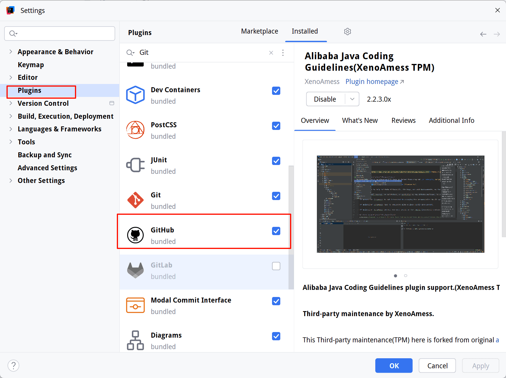Open the What's New tab
506x378 pixels.
click(x=360, y=121)
